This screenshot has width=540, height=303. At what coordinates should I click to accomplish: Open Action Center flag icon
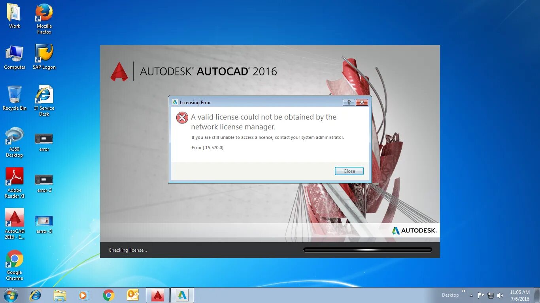pyautogui.click(x=481, y=295)
